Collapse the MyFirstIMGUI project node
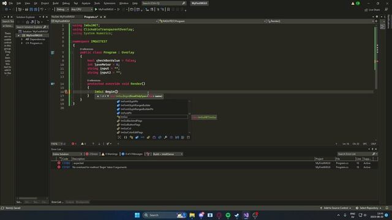Viewport: 392px width, 220px height. [x=18, y=35]
